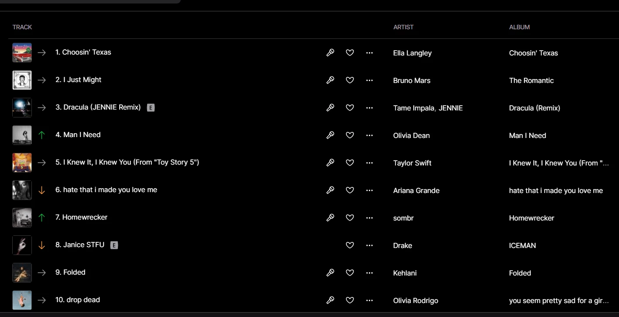Click the Toy Story 5 cover thumbnail
This screenshot has height=317, width=619.
tap(22, 162)
